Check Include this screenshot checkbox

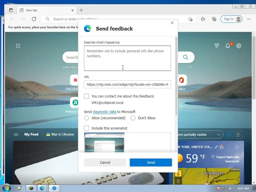[x=86, y=128]
